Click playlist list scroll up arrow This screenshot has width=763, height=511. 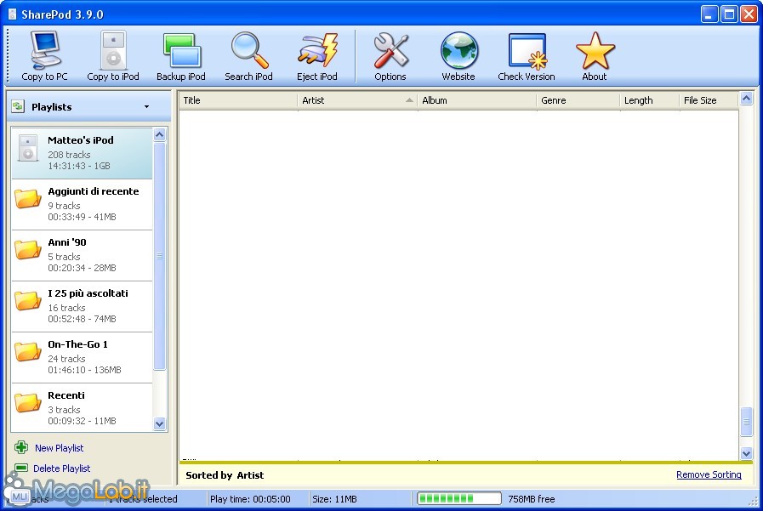click(x=160, y=134)
